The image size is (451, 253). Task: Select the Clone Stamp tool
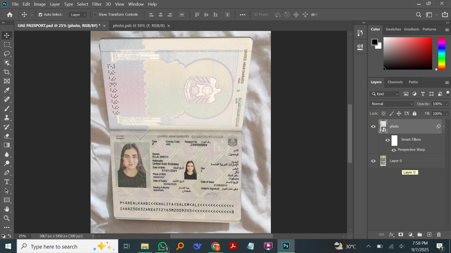click(7, 118)
